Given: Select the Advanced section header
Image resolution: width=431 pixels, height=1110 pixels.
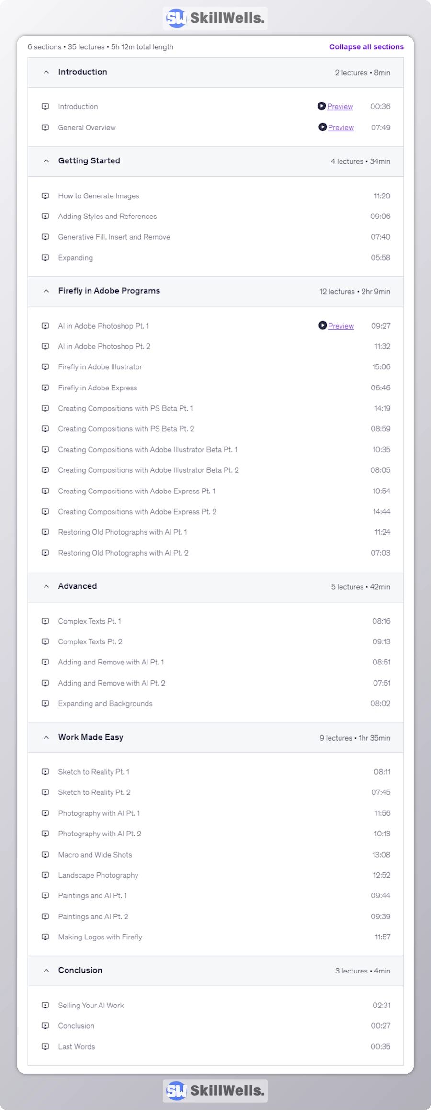Looking at the screenshot, I should 78,586.
